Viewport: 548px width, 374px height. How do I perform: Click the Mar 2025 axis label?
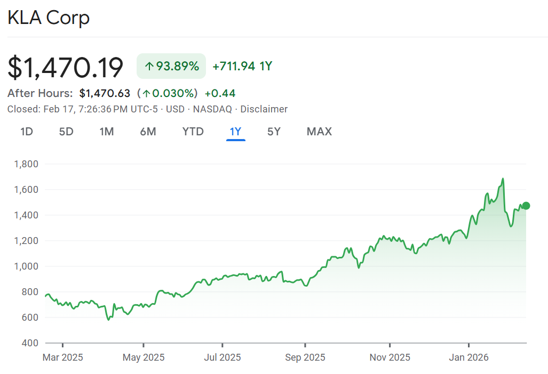click(62, 357)
